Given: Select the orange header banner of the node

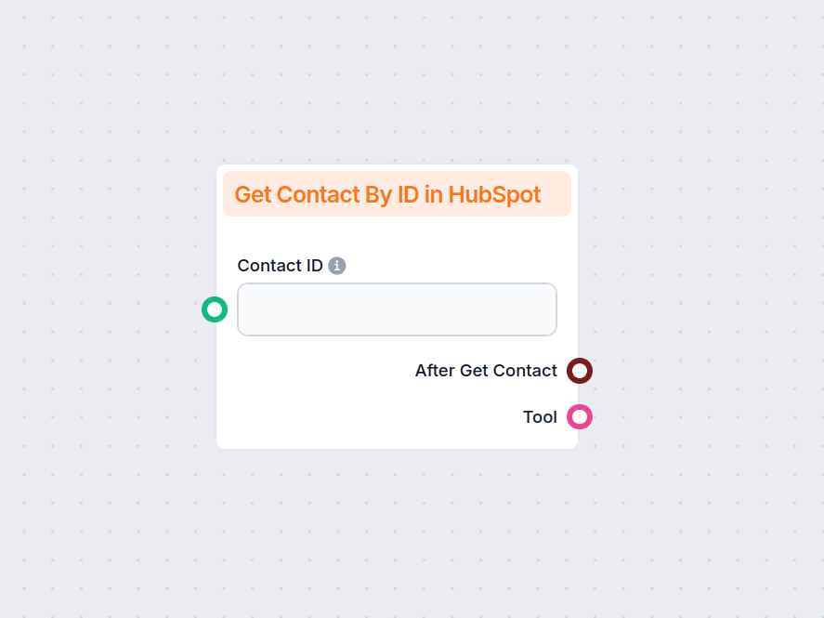Looking at the screenshot, I should tap(397, 194).
